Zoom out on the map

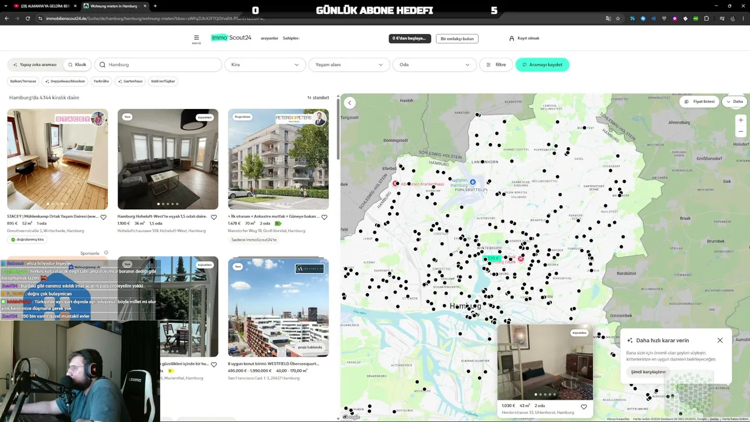tap(741, 131)
